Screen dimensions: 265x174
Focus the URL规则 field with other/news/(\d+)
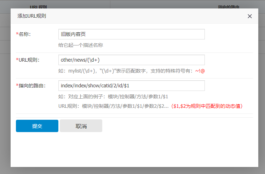coord(131,60)
